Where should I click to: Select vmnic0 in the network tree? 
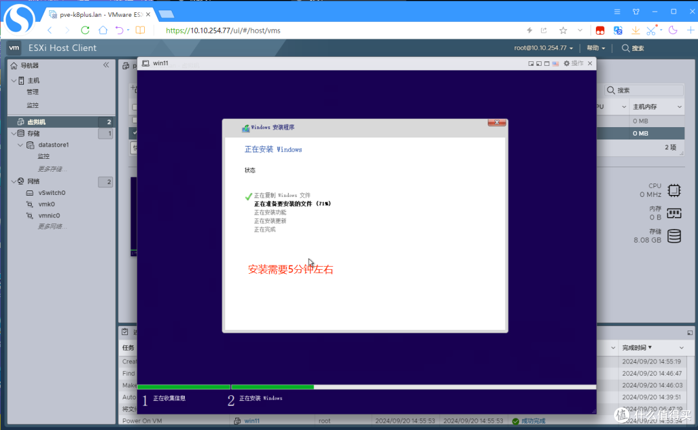(49, 215)
